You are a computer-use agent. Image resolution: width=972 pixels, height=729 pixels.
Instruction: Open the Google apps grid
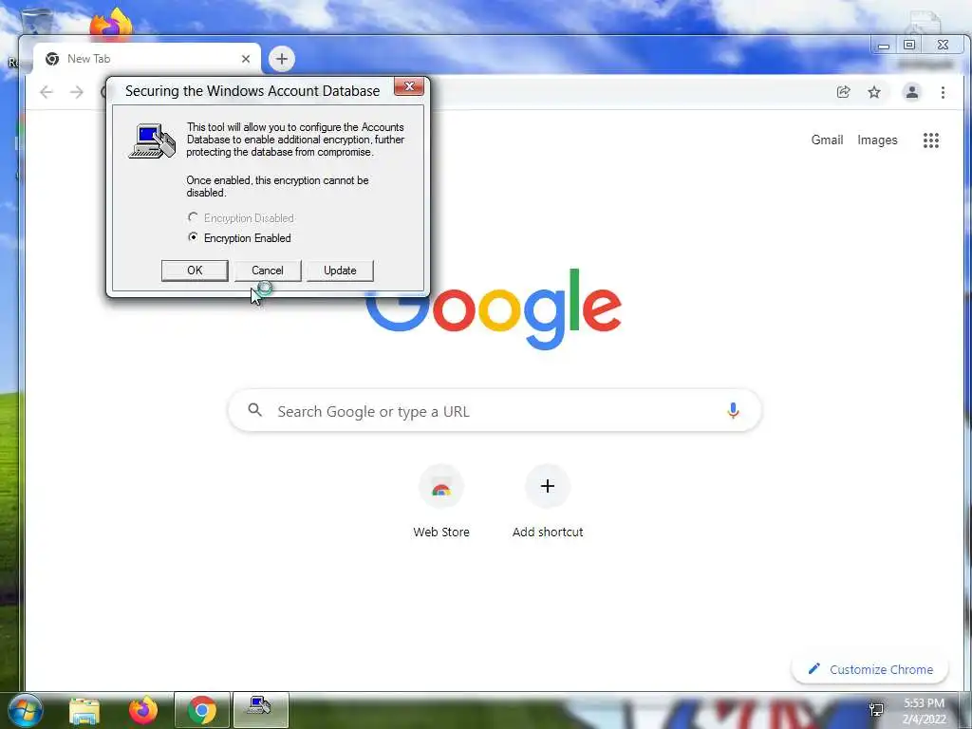(x=930, y=140)
